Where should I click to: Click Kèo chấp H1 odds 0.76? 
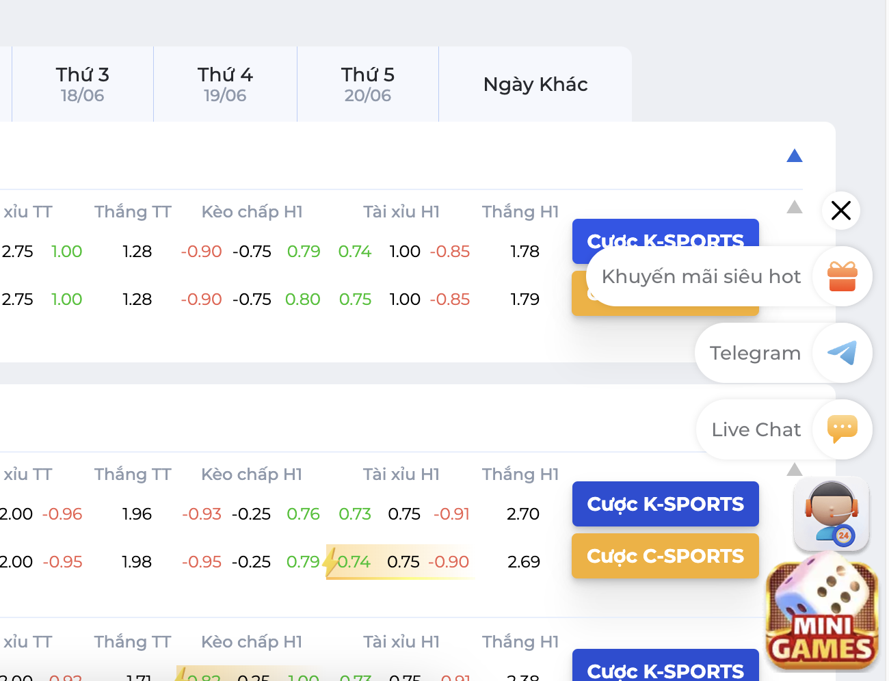point(303,514)
